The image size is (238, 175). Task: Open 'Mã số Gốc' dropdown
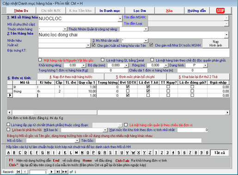(77, 140)
